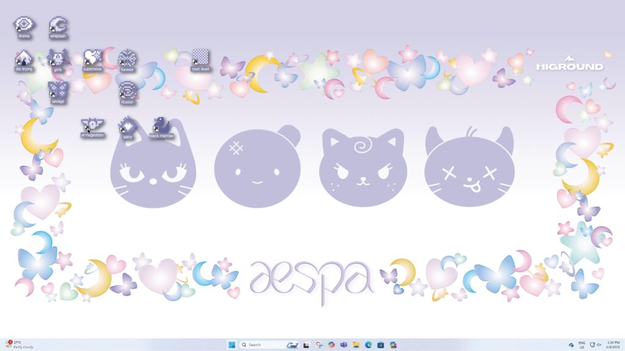This screenshot has height=351, width=625.
Task: Select the savage butterfly icon
Action: pos(58,93)
